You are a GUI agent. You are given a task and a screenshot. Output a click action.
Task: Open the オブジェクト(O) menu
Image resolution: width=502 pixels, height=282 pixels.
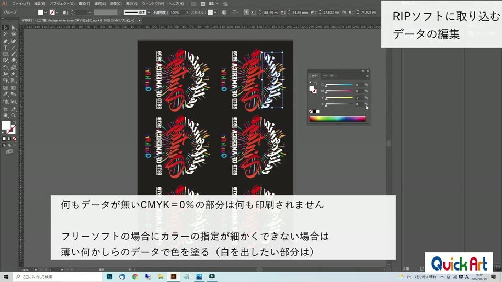click(62, 4)
